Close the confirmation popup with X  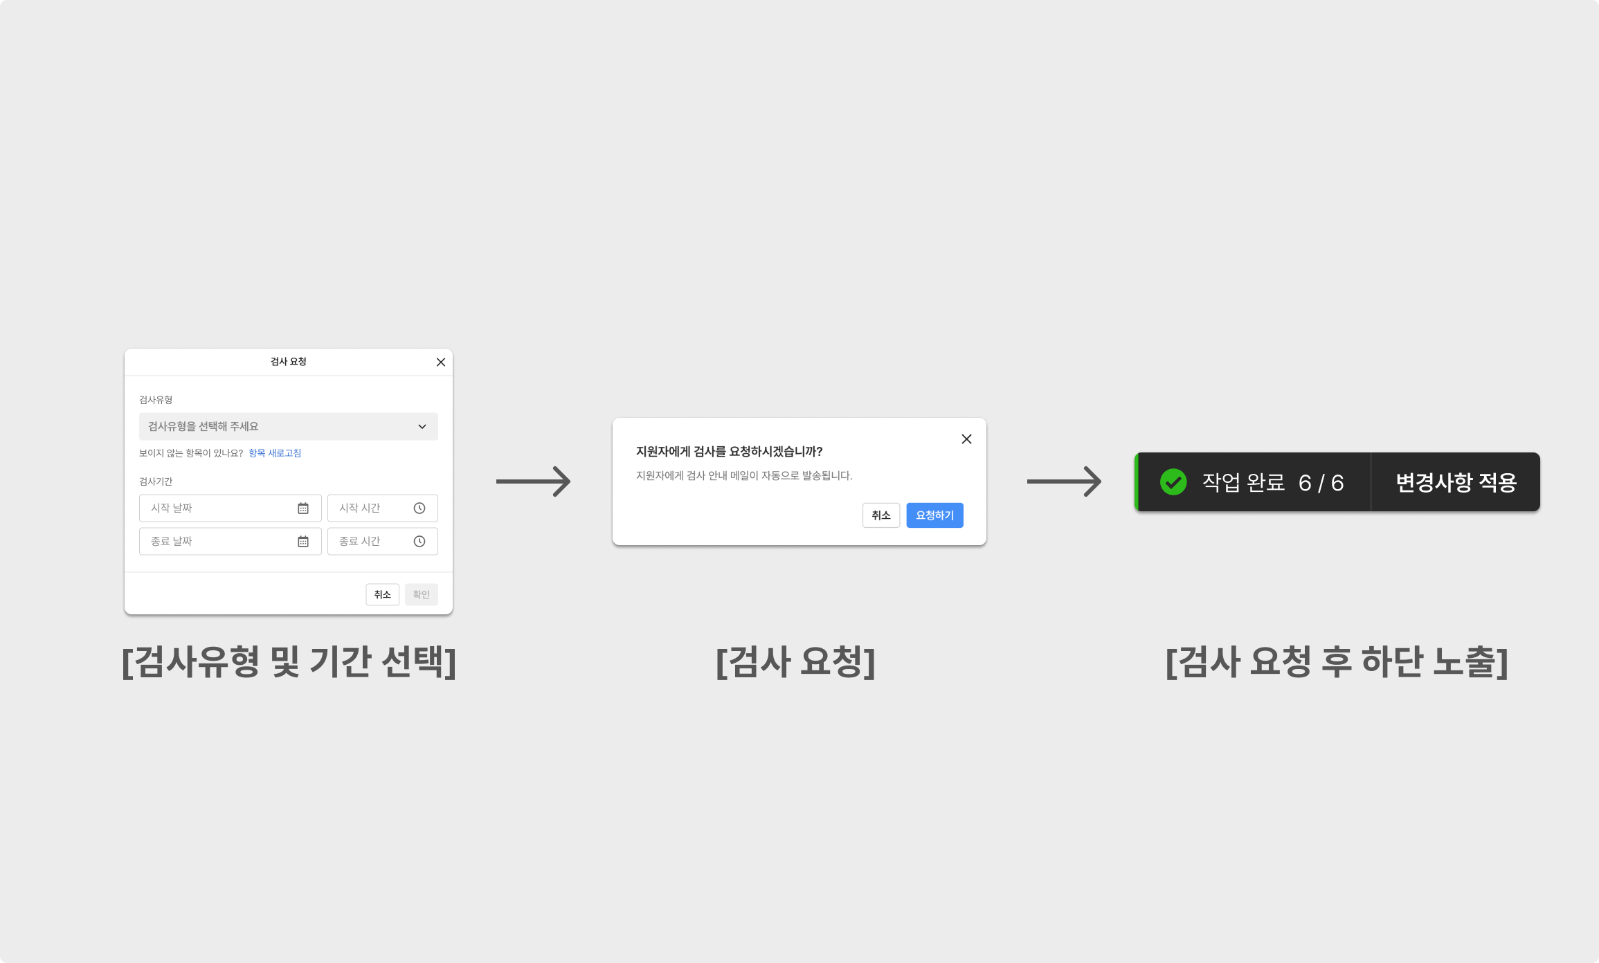(x=967, y=439)
